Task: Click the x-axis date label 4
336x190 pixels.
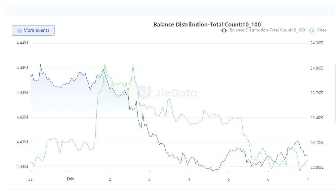Action: [189, 179]
